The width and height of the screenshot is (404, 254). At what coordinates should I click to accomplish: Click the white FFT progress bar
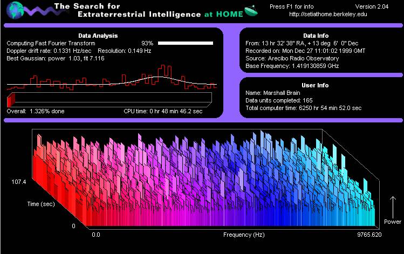click(x=186, y=43)
